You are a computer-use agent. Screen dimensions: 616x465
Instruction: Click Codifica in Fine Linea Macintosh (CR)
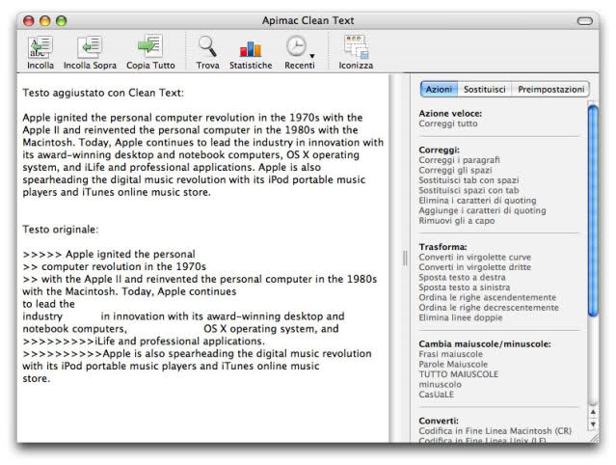click(495, 431)
